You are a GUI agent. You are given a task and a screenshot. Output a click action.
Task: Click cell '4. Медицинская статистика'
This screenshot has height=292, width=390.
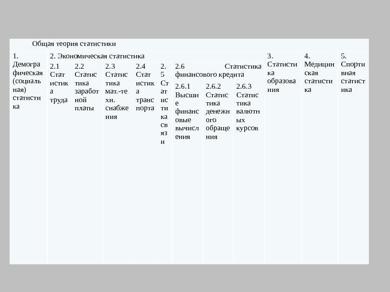point(320,158)
